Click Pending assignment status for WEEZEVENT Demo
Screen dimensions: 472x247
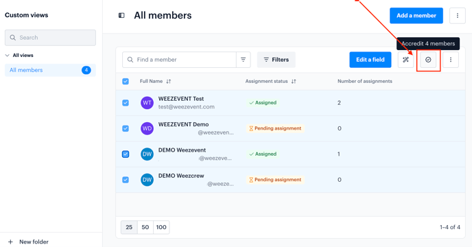(275, 128)
